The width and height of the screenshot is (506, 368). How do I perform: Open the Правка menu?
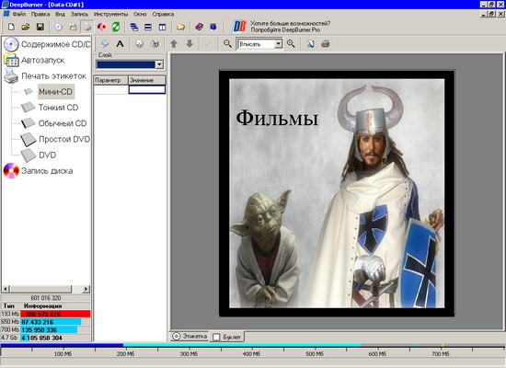(40, 14)
